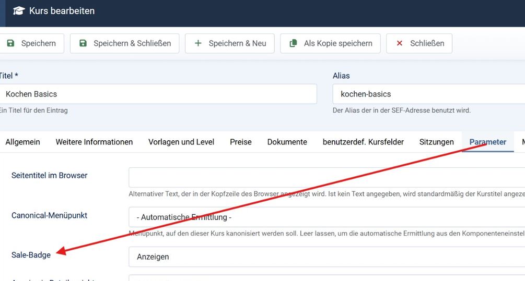Focus the Titel field containing Kochen Basics
The image size is (525, 281).
tap(157, 94)
